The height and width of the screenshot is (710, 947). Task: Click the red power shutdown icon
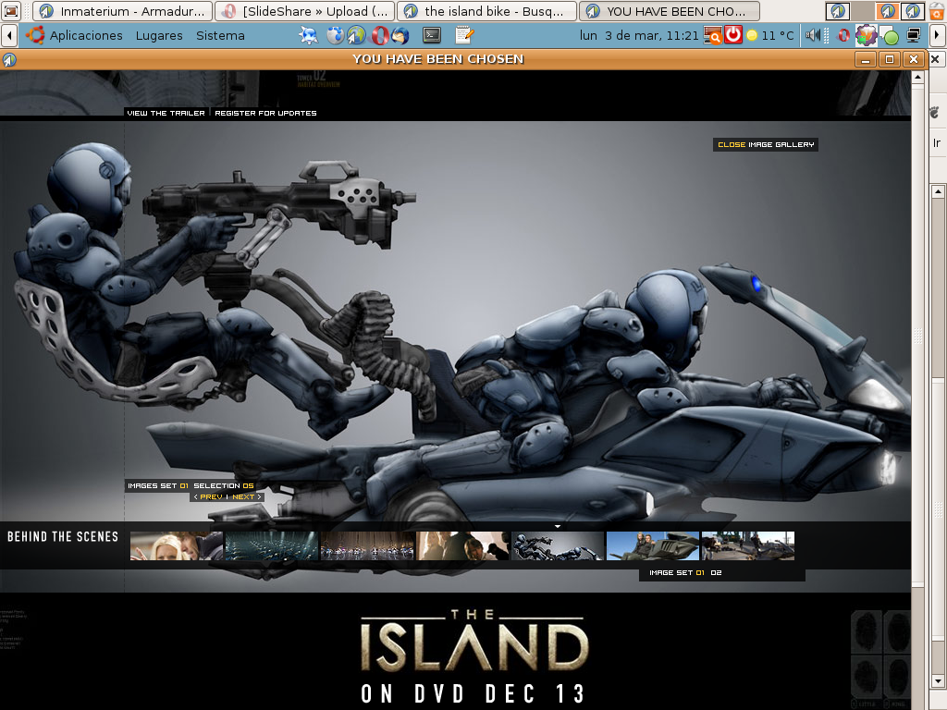tap(733, 35)
